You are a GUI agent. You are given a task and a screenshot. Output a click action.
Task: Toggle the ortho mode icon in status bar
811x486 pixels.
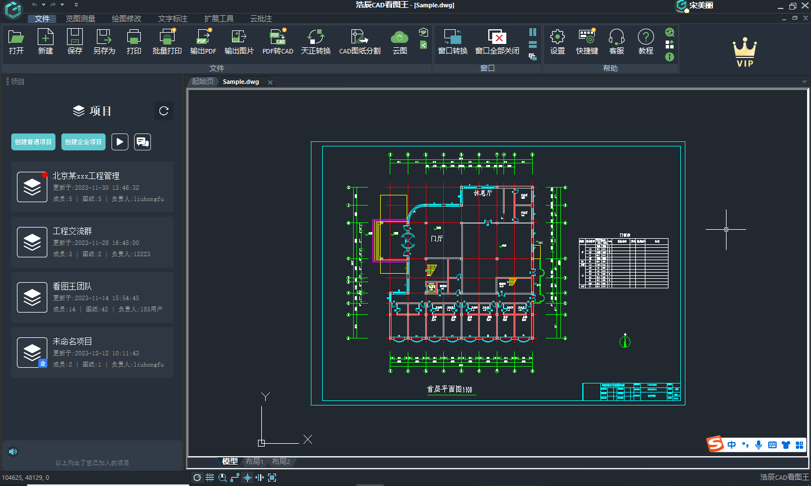coord(235,478)
